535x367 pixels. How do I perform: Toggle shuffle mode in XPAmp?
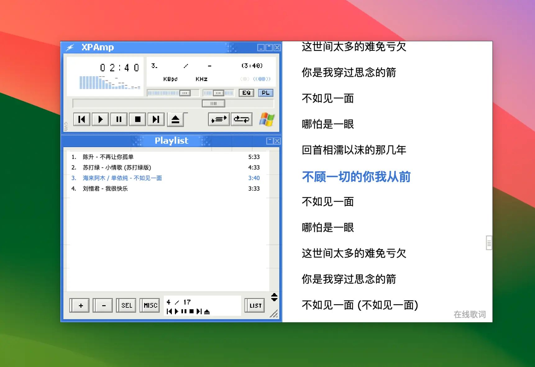pos(219,119)
